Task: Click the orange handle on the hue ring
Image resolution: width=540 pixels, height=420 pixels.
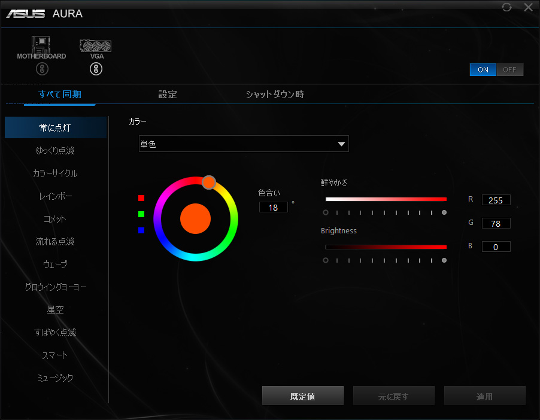Action: click(x=209, y=182)
